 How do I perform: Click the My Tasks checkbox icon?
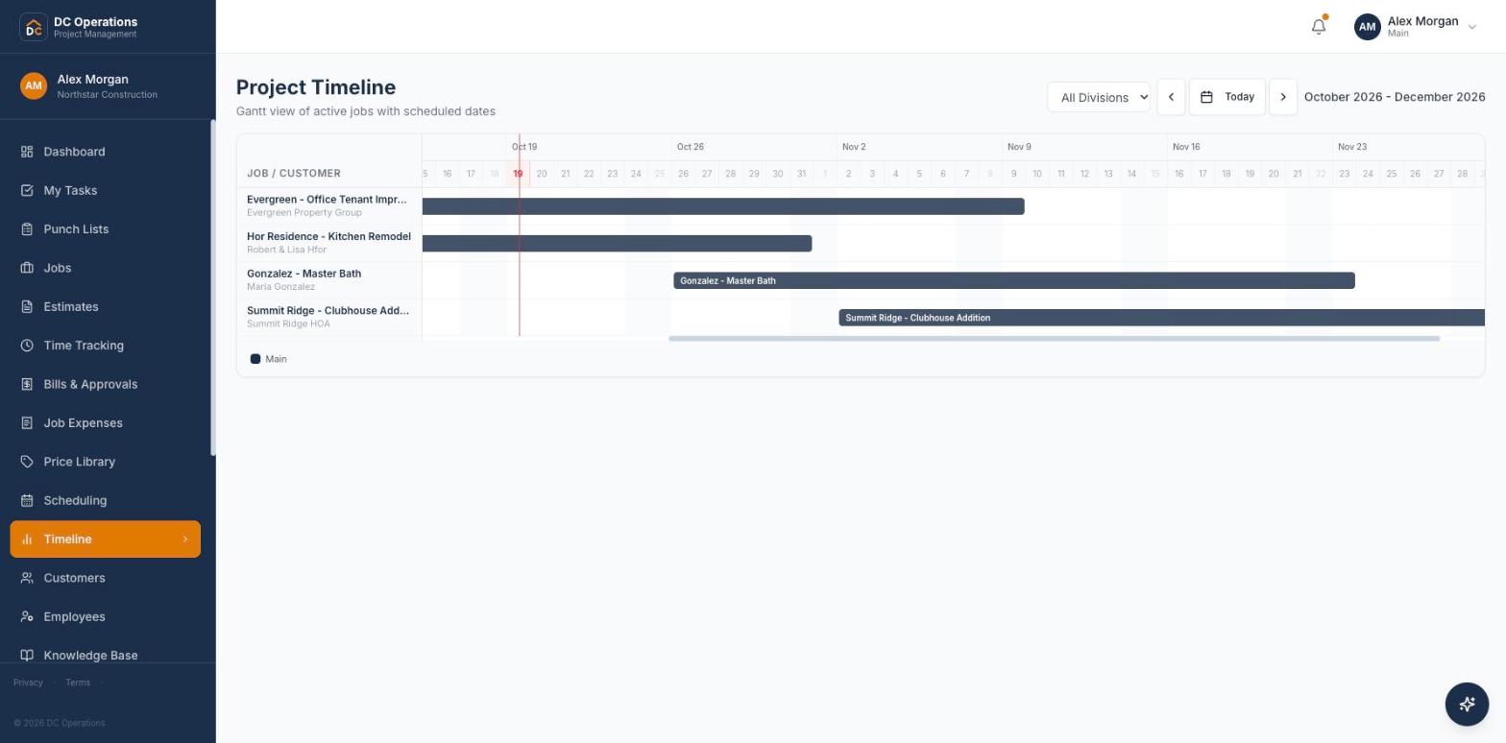27,190
